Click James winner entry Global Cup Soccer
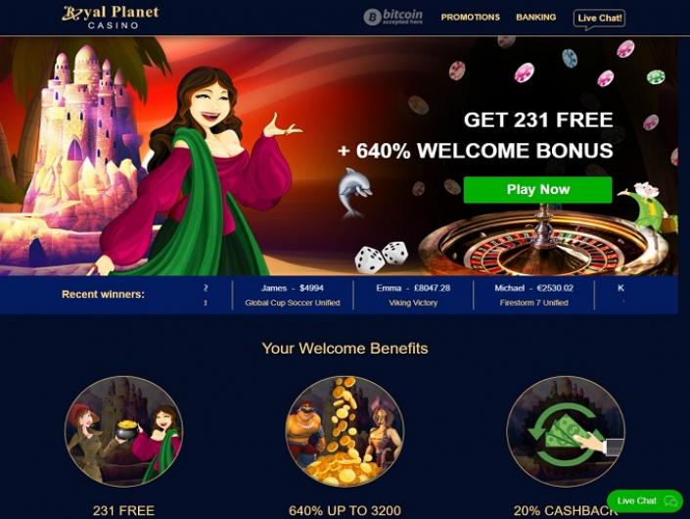690x519 pixels. 293,295
